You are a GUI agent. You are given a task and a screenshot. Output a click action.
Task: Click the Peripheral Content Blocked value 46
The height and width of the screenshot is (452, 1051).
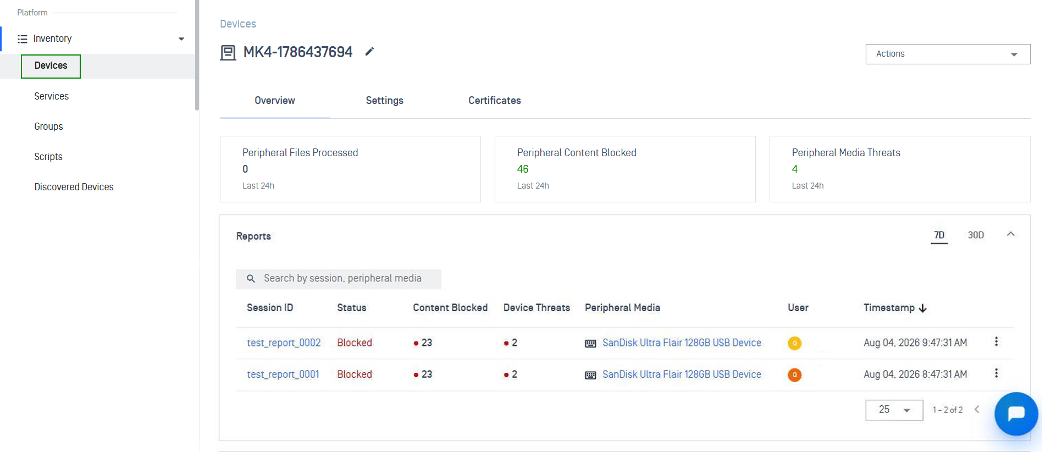(x=523, y=169)
